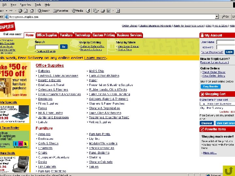
Task: Click the Forgot Password link
Action: tap(212, 52)
